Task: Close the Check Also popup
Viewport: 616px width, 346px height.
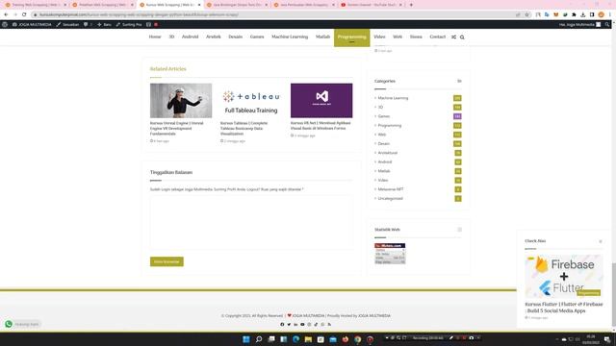Action: [601, 241]
